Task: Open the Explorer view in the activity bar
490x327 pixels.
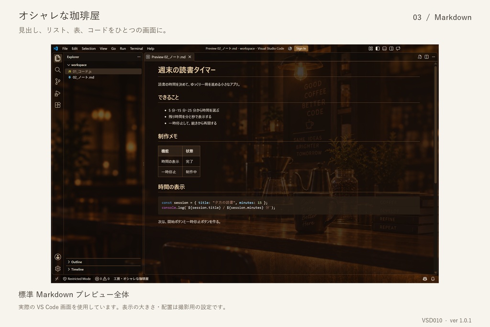Action: pyautogui.click(x=58, y=58)
